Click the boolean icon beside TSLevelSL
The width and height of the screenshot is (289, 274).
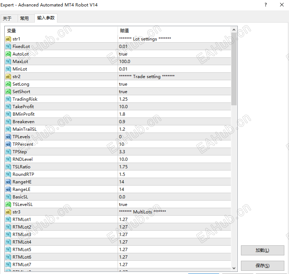(8, 204)
